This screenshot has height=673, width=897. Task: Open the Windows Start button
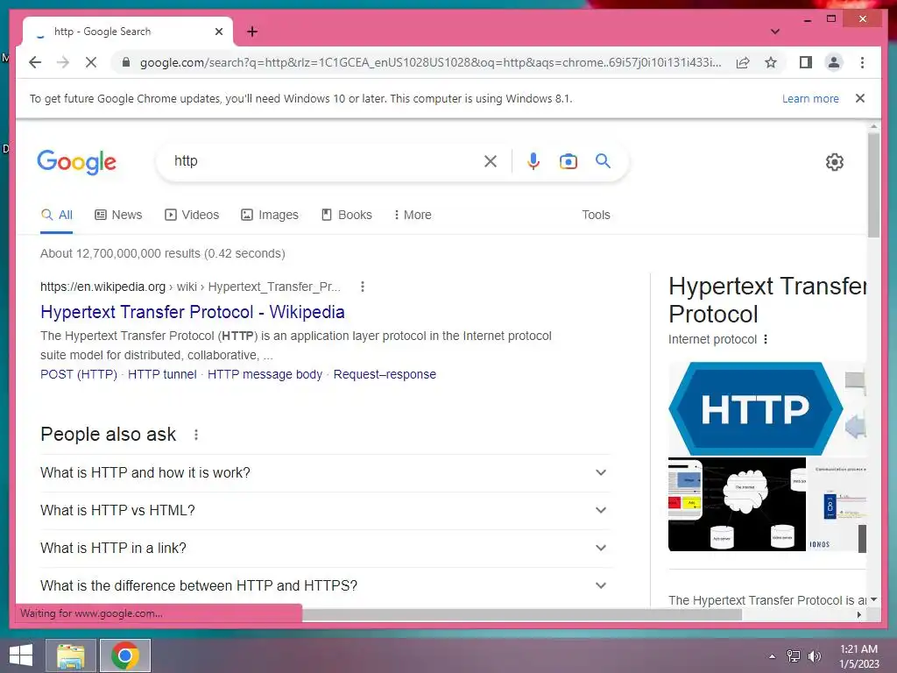pos(21,655)
